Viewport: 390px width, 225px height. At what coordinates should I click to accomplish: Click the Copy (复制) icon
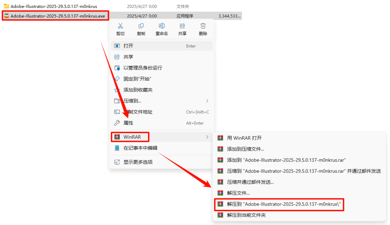point(141,26)
